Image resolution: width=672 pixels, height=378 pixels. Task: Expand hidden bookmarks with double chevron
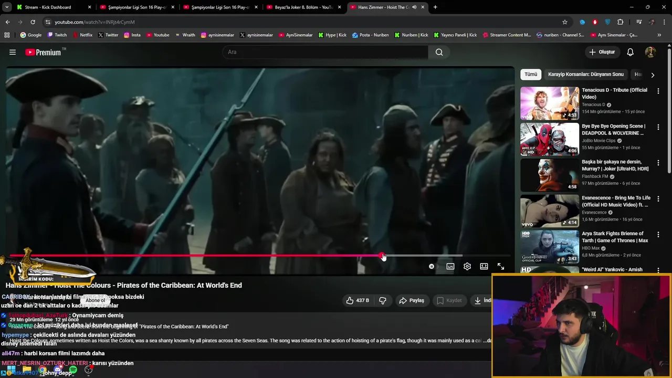coord(659,35)
